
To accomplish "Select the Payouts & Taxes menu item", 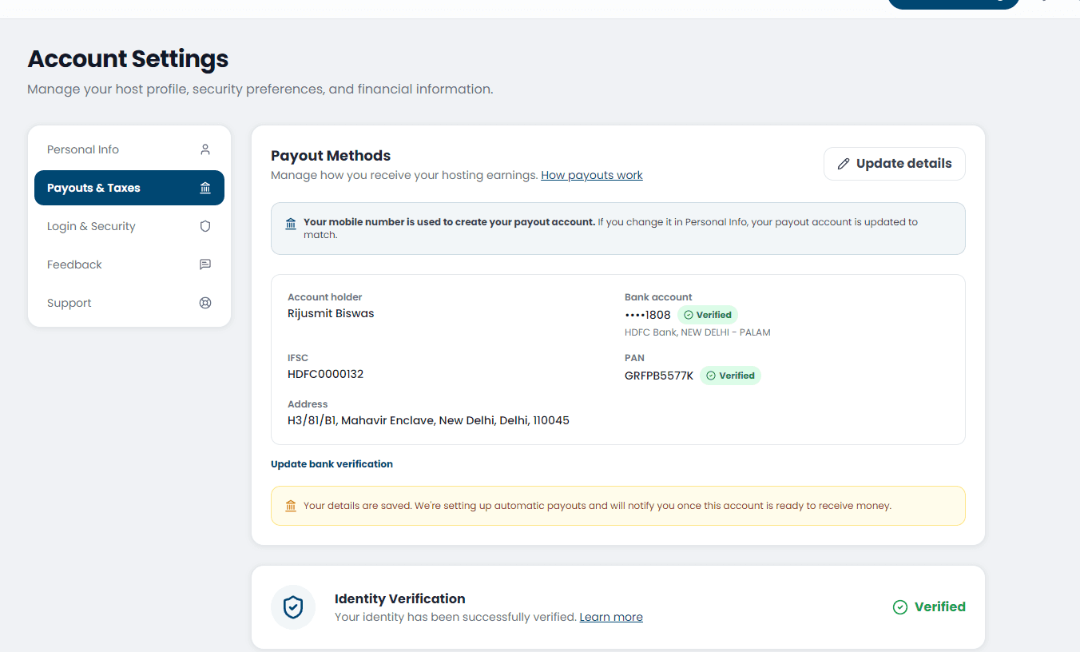I will click(x=129, y=188).
